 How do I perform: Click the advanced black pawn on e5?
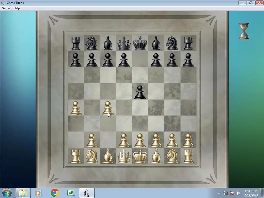point(140,92)
